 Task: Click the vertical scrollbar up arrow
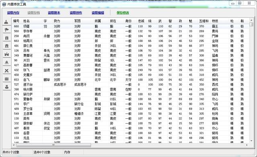point(251,20)
